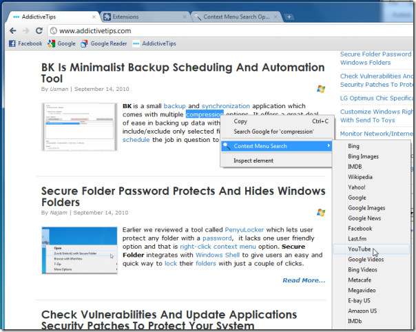The height and width of the screenshot is (332, 416).
Task: Select Bing Videos in the submenu
Action: (x=371, y=270)
